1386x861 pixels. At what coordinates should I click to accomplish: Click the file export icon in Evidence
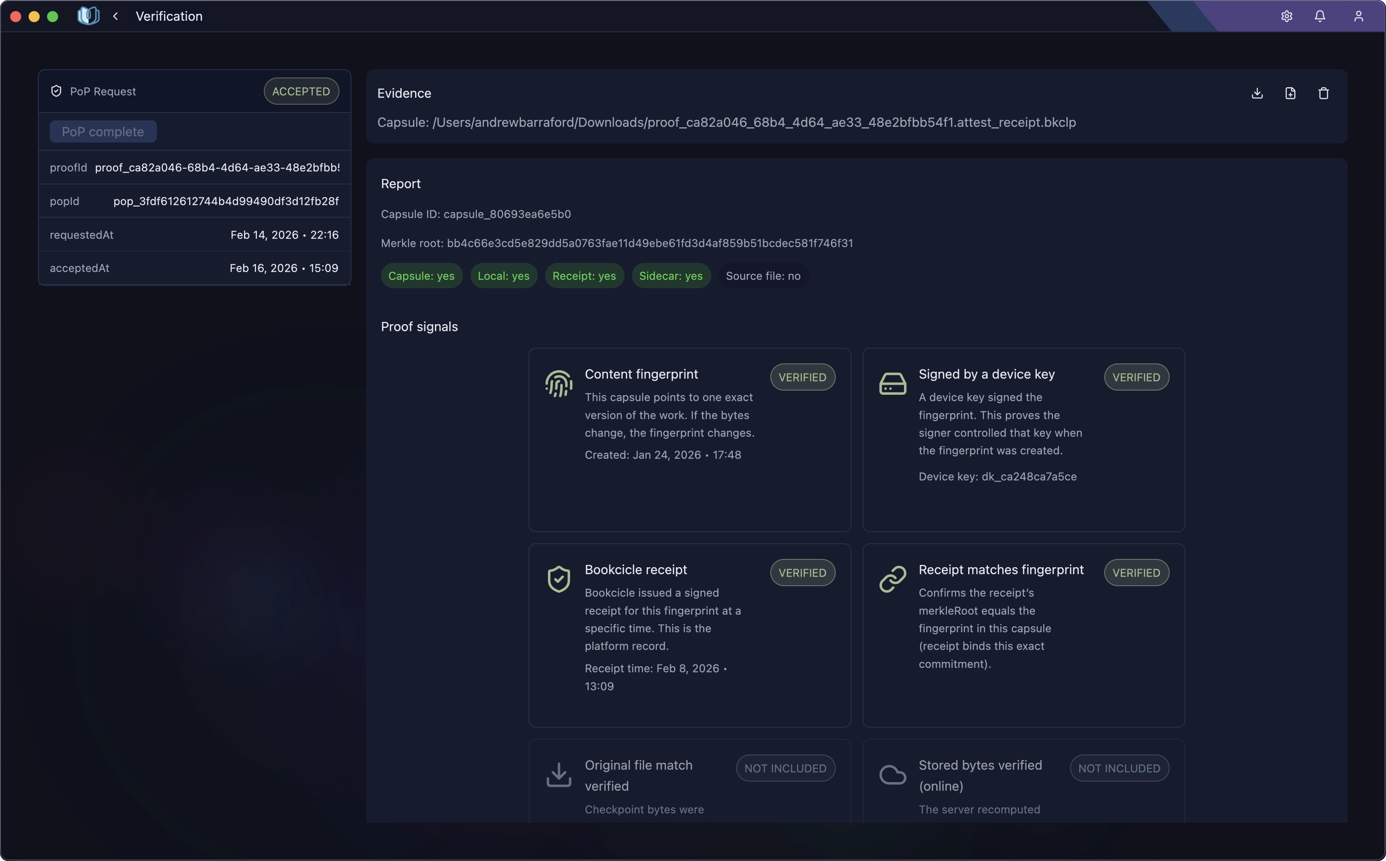point(1291,94)
